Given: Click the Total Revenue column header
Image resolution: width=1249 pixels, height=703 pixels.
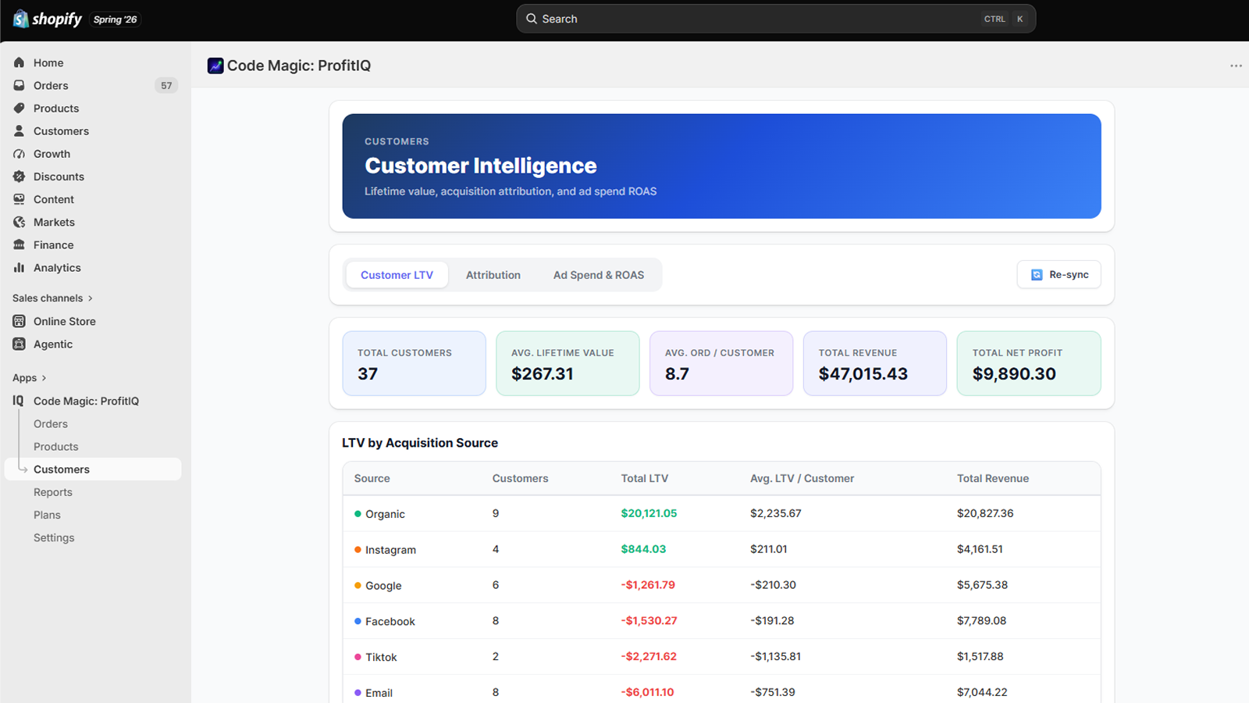Looking at the screenshot, I should pos(993,478).
